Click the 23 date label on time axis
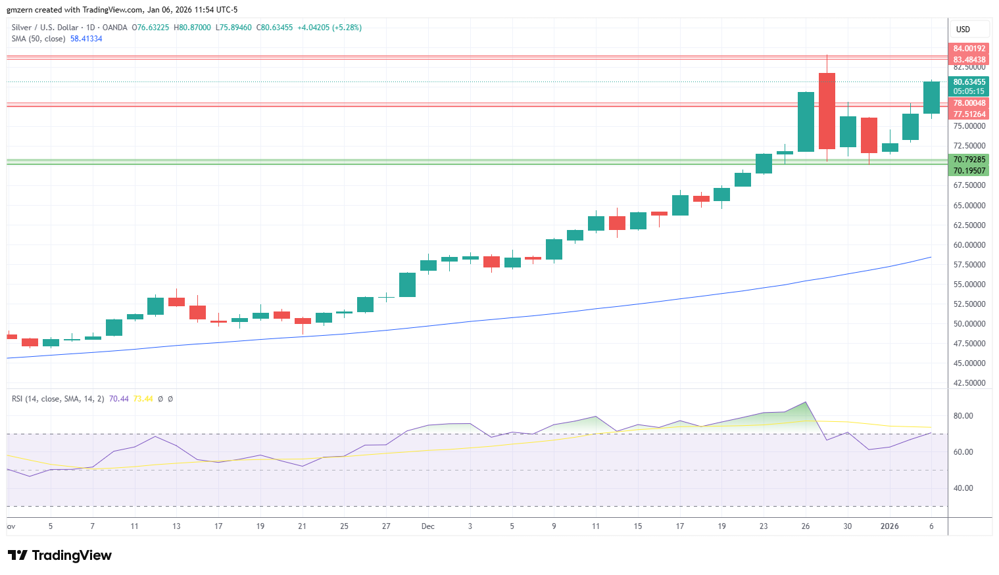The height and width of the screenshot is (575, 999). click(x=764, y=526)
